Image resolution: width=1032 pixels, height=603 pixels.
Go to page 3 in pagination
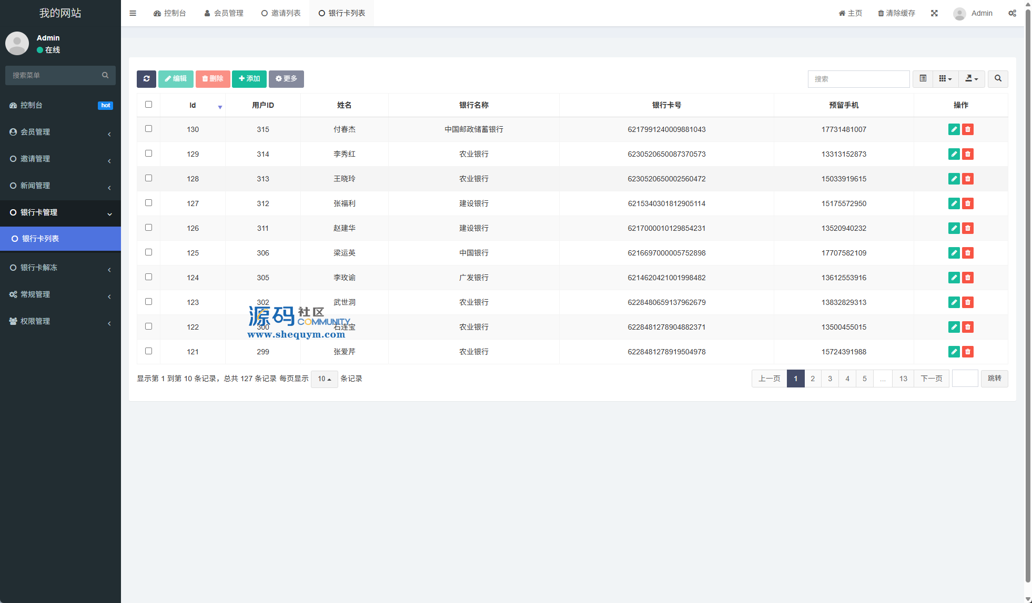click(x=830, y=379)
